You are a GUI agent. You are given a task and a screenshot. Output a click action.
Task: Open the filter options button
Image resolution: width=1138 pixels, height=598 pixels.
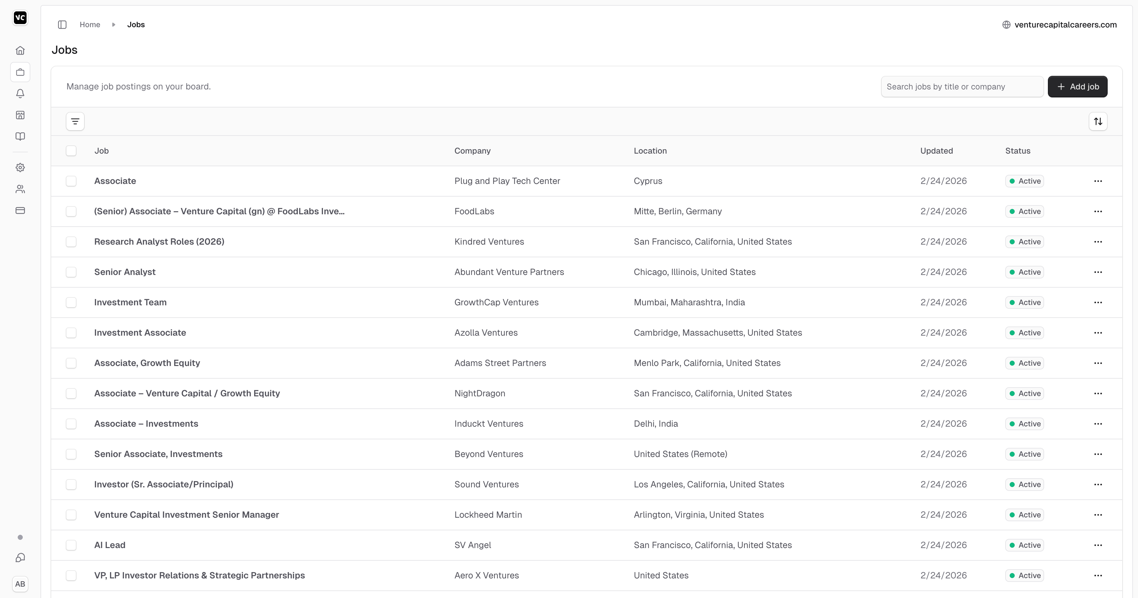75,121
